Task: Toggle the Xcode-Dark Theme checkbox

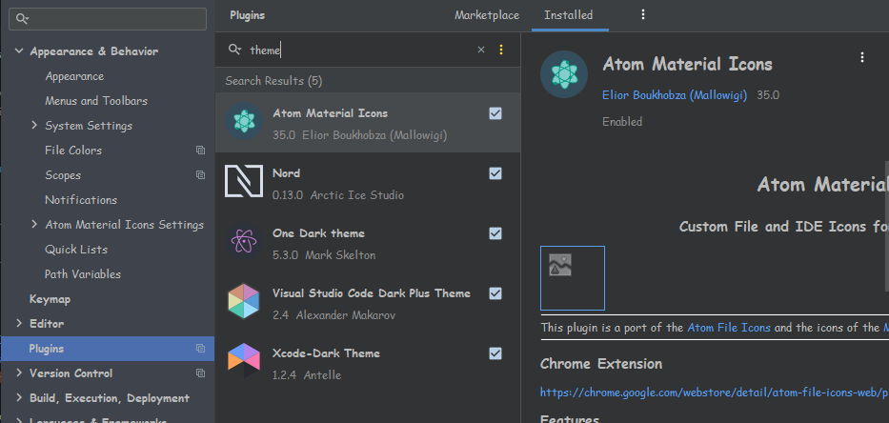Action: 495,353
